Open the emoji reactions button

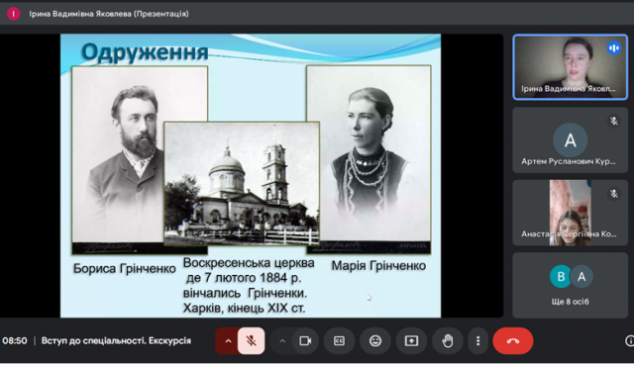375,341
